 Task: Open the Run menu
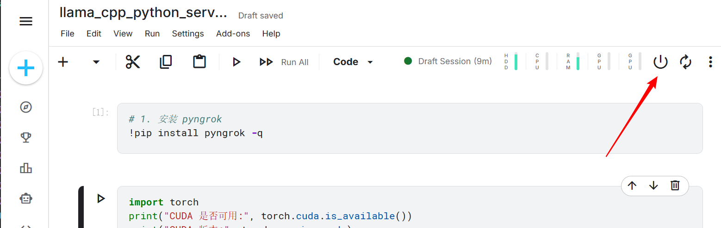[152, 34]
